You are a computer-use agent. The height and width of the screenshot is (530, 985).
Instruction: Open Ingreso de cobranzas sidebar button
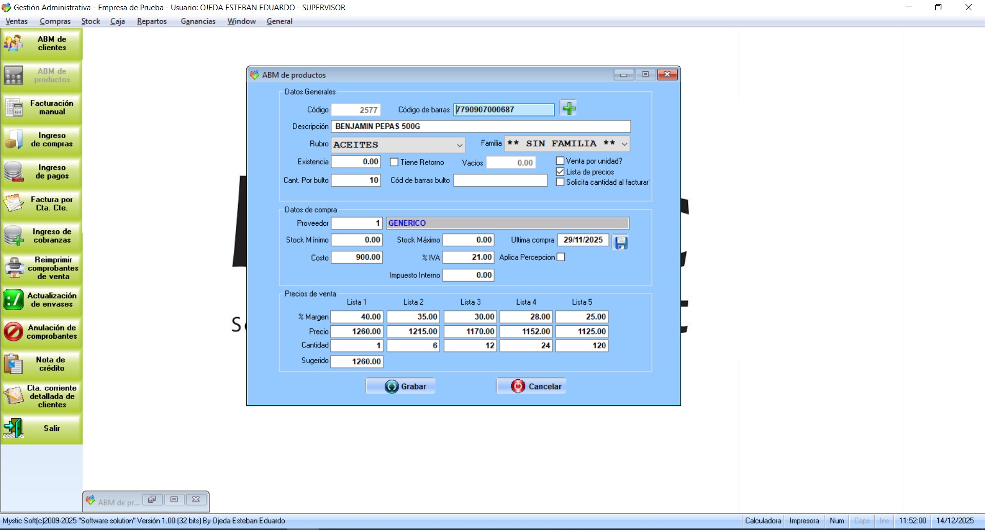coord(42,236)
